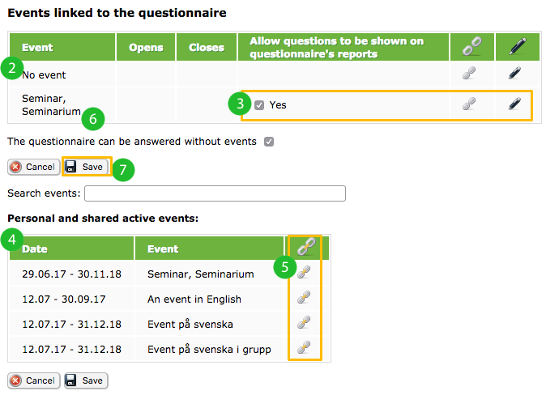
Task: Click the upper Save button
Action: click(87, 167)
